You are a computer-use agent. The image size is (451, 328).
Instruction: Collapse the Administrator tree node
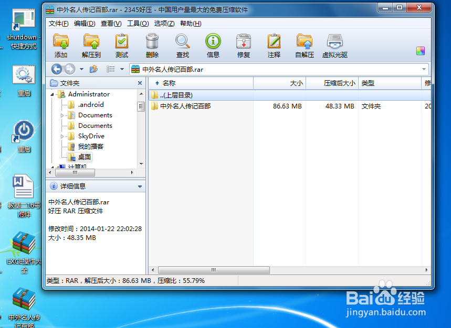tap(52, 94)
